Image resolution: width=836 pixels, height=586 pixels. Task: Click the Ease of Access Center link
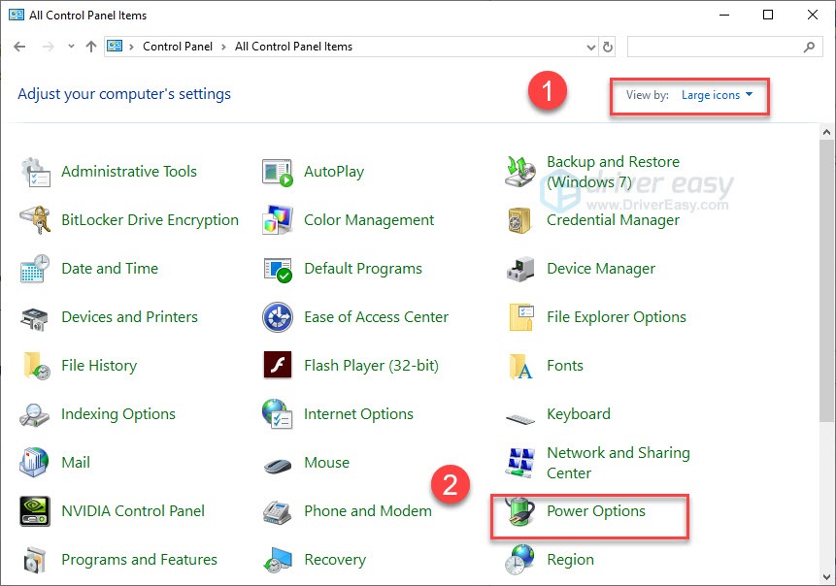pyautogui.click(x=376, y=317)
